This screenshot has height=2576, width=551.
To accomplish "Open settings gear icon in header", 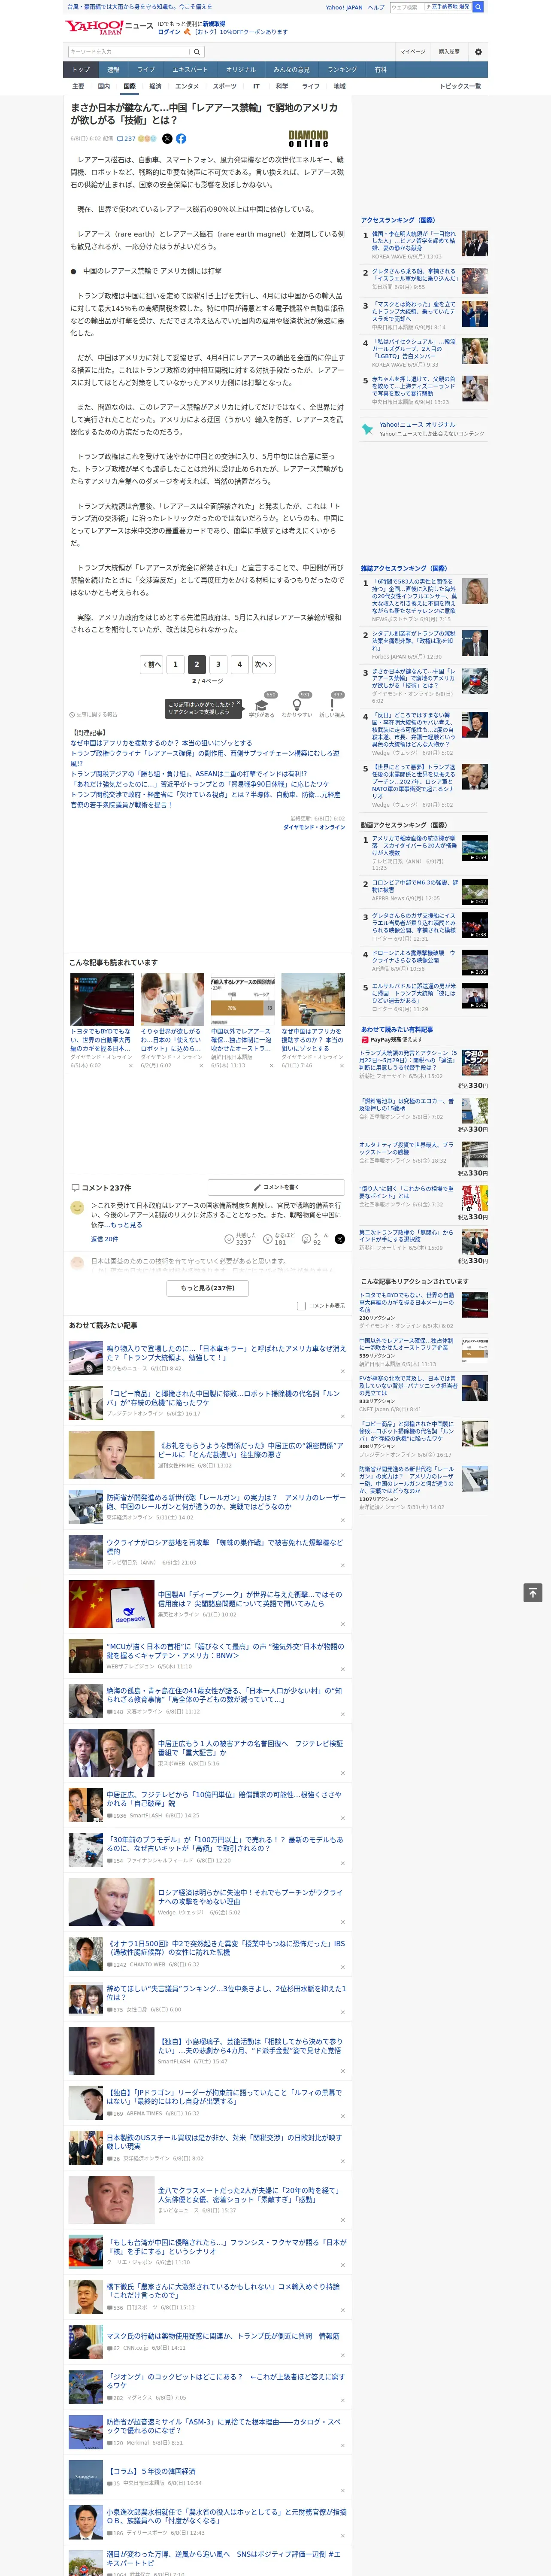I will click(x=478, y=52).
